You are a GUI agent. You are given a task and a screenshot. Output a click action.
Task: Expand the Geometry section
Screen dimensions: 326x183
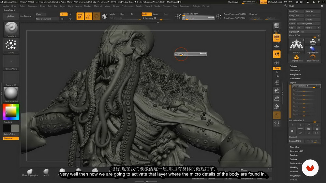pos(295,71)
